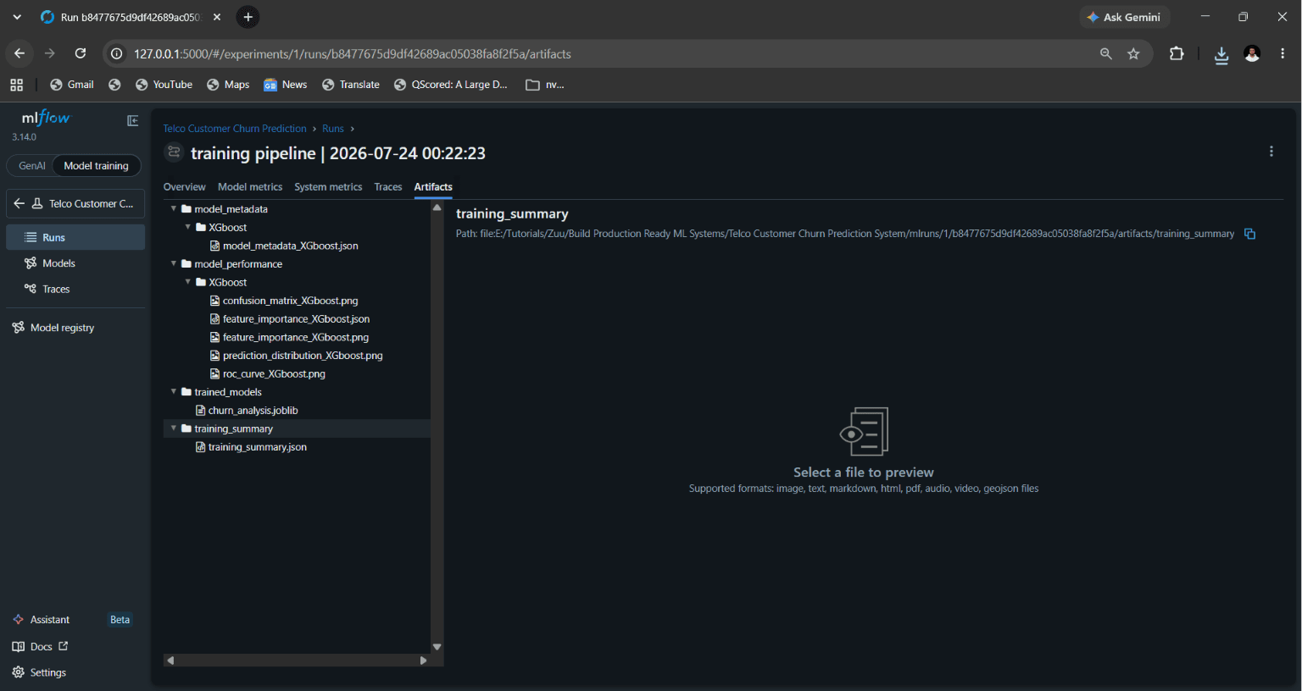Screen dimensions: 1302x691
Task: Open the nv... bookmarks folder
Action: [545, 85]
